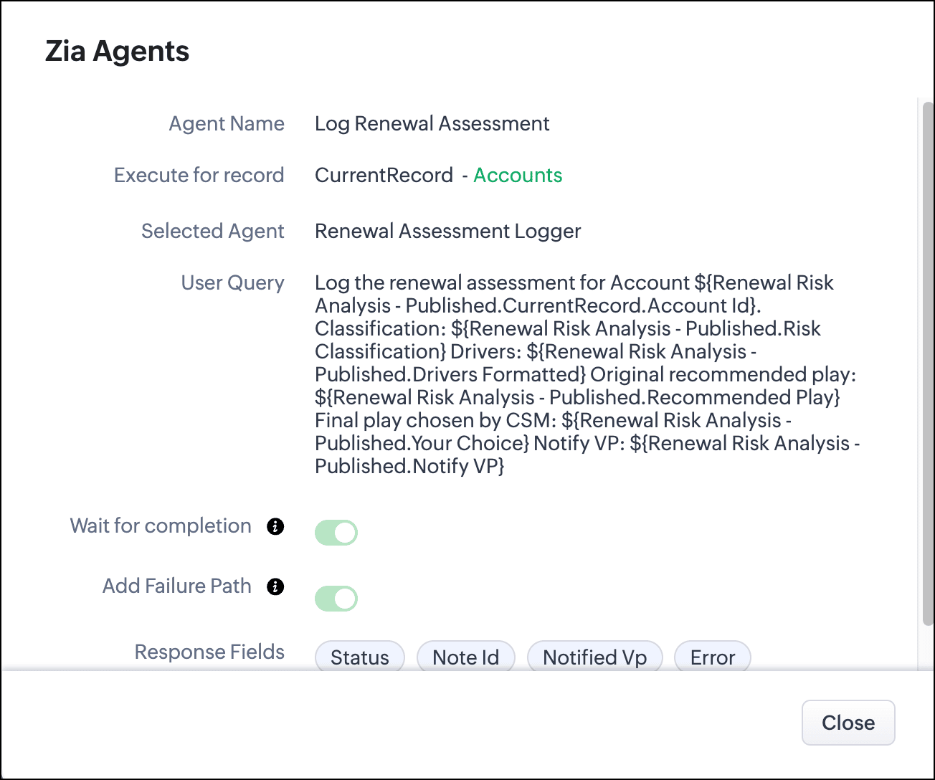Image resolution: width=935 pixels, height=780 pixels.
Task: Click the Add Failure Path label
Action: [x=177, y=586]
